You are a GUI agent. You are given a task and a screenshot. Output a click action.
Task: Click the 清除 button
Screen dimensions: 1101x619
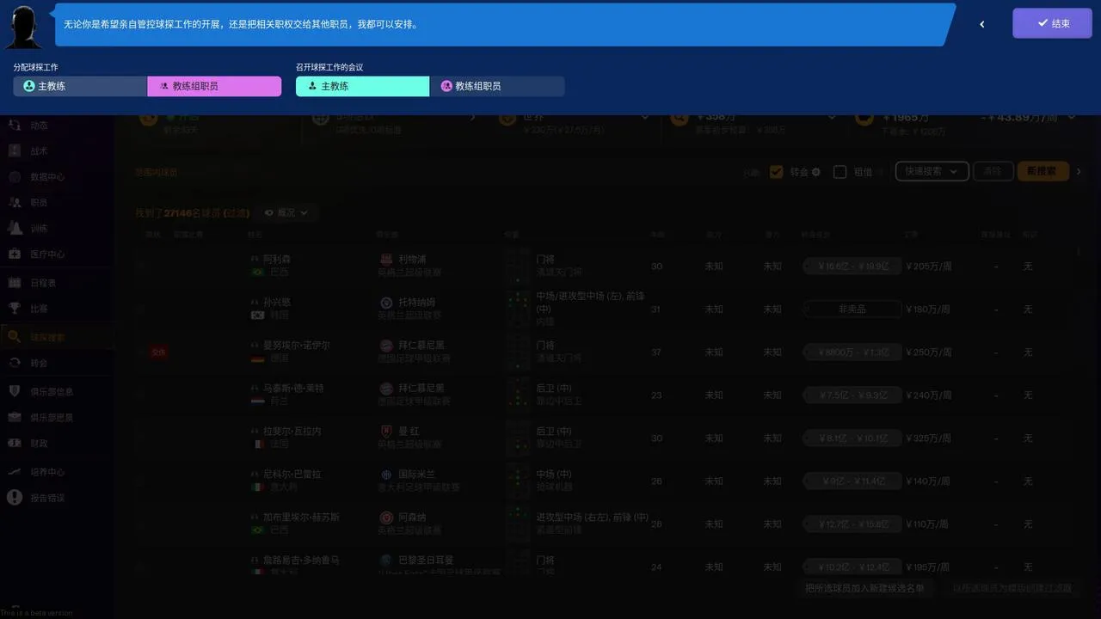(x=993, y=171)
